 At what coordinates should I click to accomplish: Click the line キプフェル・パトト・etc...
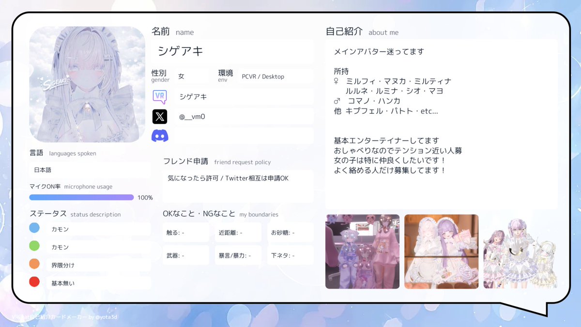pyautogui.click(x=391, y=111)
